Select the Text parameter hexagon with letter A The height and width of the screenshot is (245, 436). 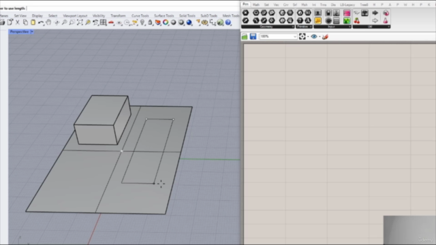[x=308, y=20]
